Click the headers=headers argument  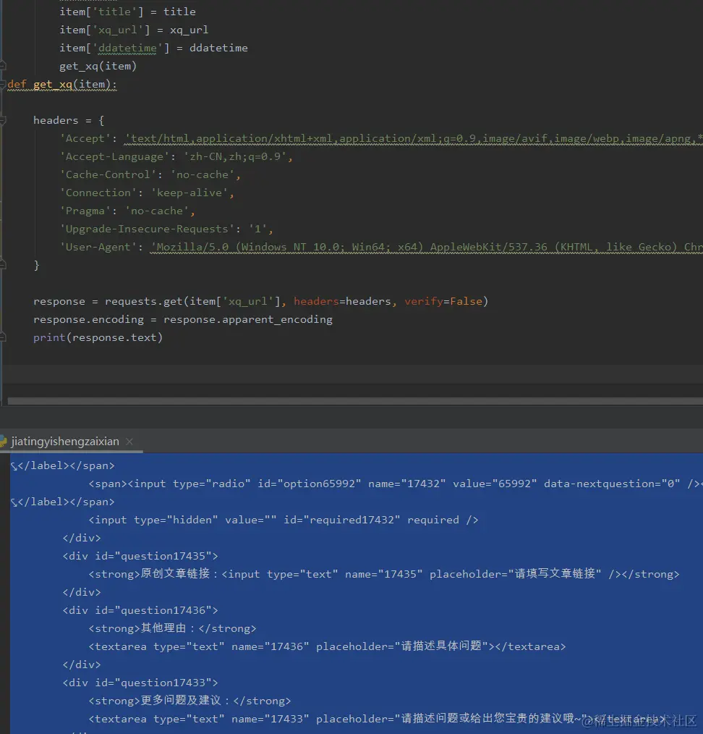pyautogui.click(x=342, y=301)
